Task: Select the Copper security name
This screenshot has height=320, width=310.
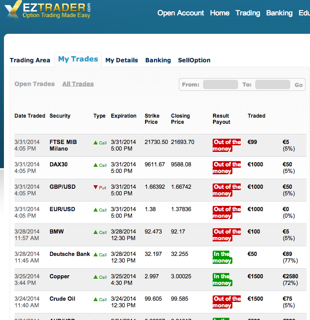Action: [60, 277]
